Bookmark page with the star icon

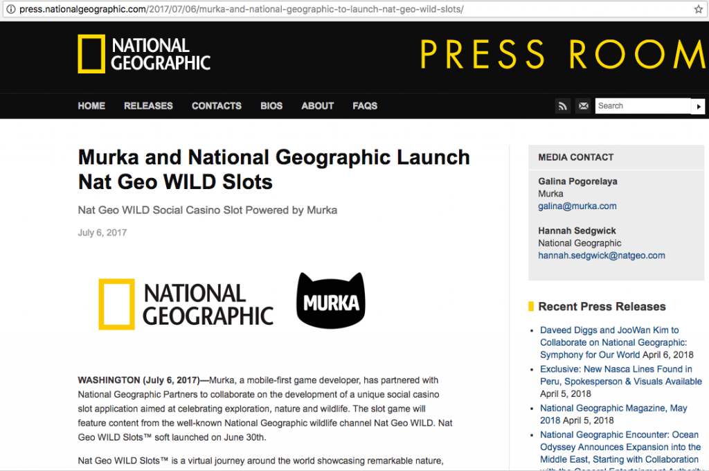coord(698,10)
